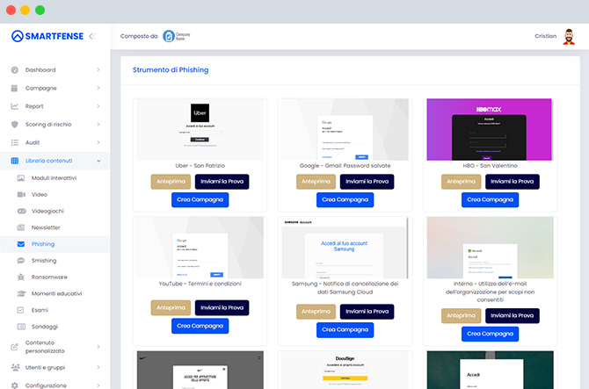Create campaign from HBO - San Valentino
The width and height of the screenshot is (589, 389).
pos(491,200)
